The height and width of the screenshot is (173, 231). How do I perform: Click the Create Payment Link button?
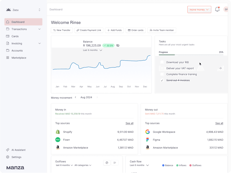tap(89, 30)
